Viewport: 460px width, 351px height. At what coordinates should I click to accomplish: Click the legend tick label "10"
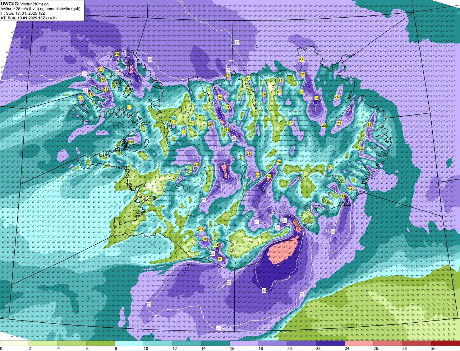coord(146,348)
